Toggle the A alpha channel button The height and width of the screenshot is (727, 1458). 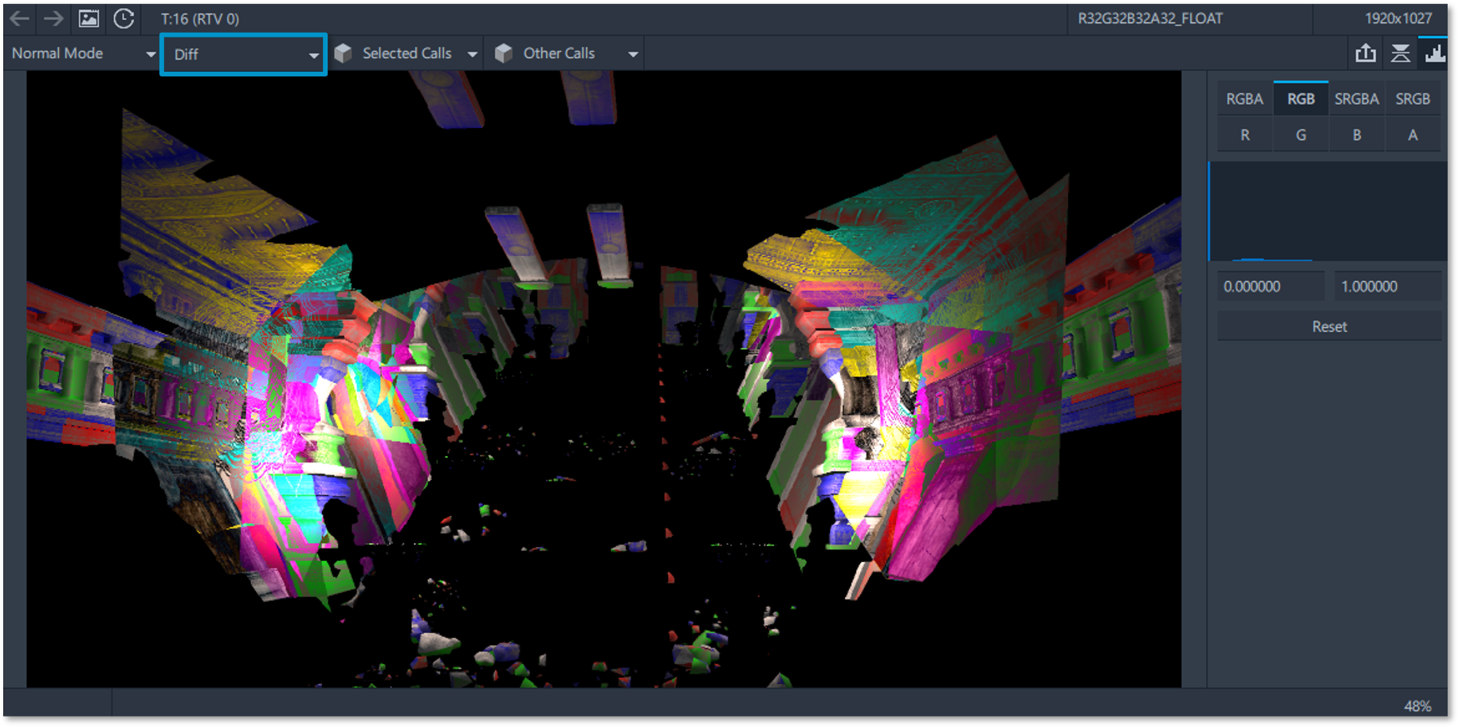tap(1412, 135)
